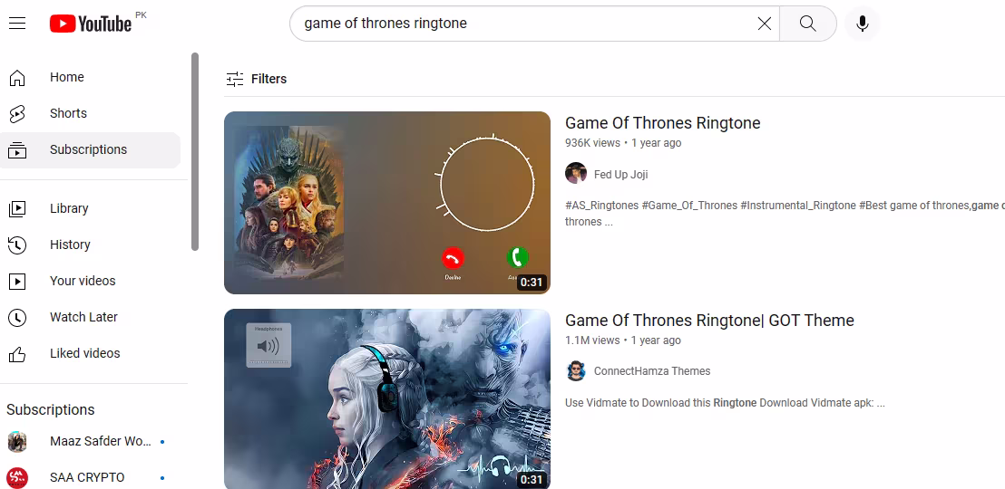Start voice search with microphone
Screen dimensions: 1005x489
pyautogui.click(x=862, y=24)
